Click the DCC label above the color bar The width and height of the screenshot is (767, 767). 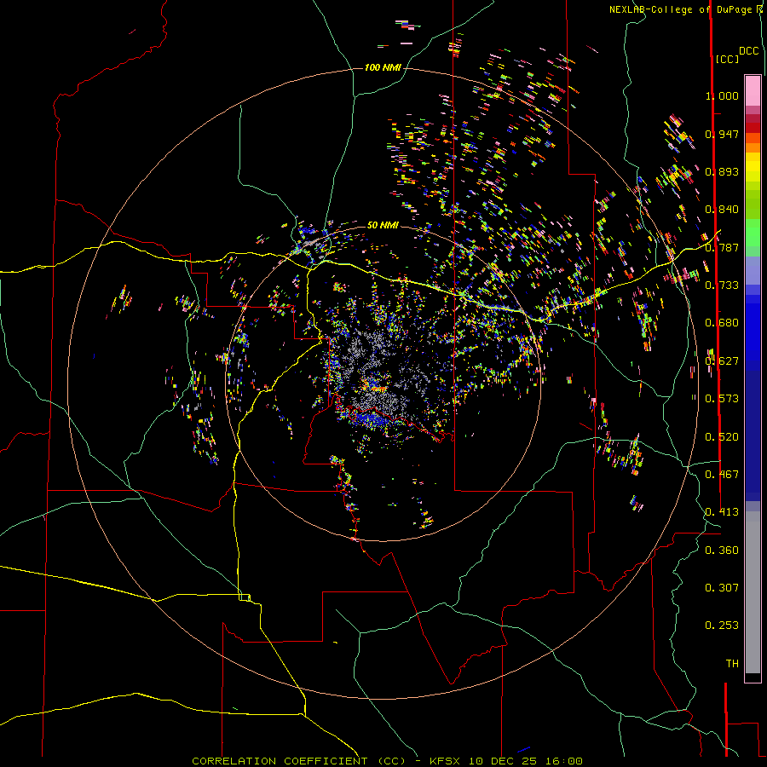point(749,51)
